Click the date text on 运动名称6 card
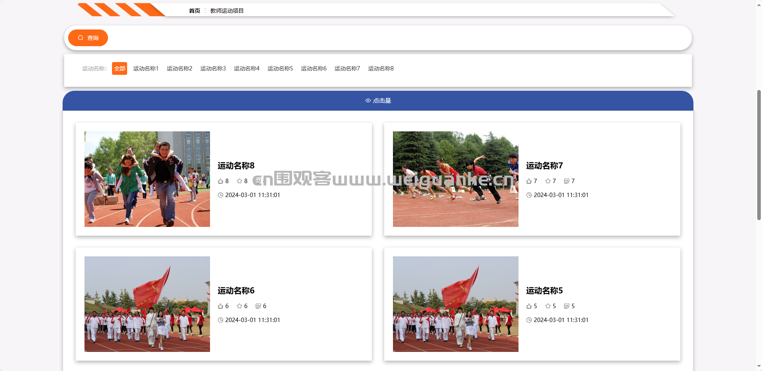Screen dimensions: 762x371 pos(253,320)
